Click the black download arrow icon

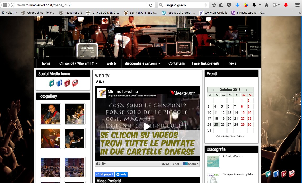254,5
